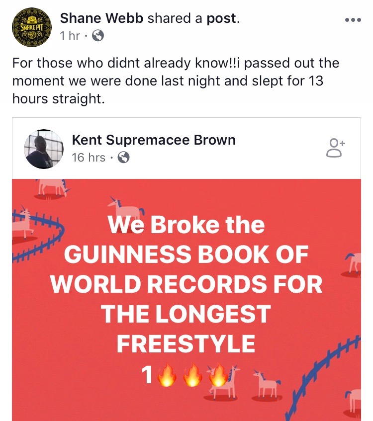Viewport: 373px width, 421px height.
Task: Tap the 'We Broke the' headline text
Action: (186, 226)
